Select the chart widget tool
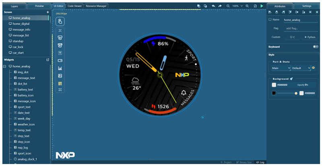Viewport: 322px width, 166px height. pos(60,68)
